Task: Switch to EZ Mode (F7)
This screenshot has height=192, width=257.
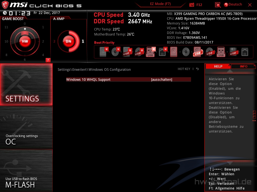Action: click(x=160, y=4)
